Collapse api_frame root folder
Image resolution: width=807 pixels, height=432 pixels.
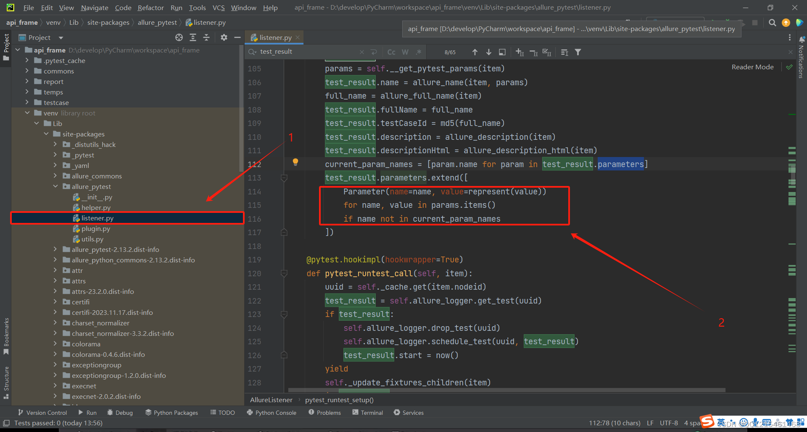(x=18, y=50)
